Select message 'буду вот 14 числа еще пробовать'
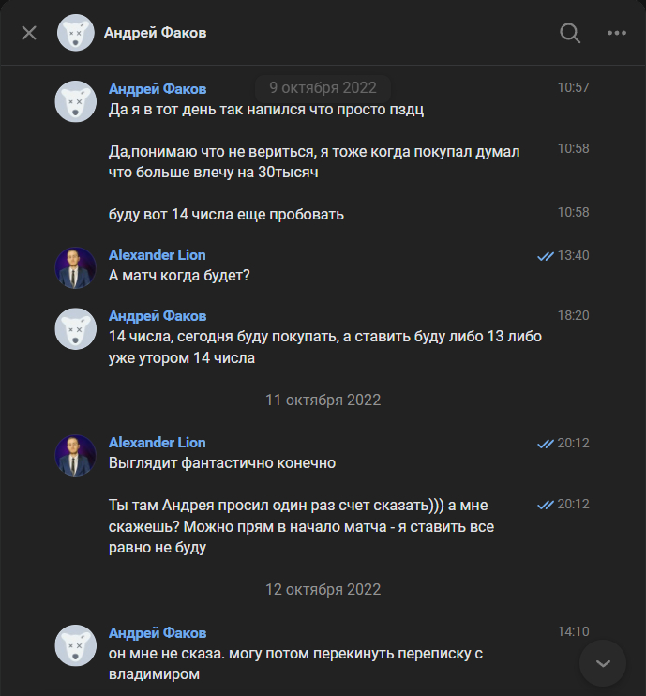Viewport: 646px width, 696px height. pos(226,215)
